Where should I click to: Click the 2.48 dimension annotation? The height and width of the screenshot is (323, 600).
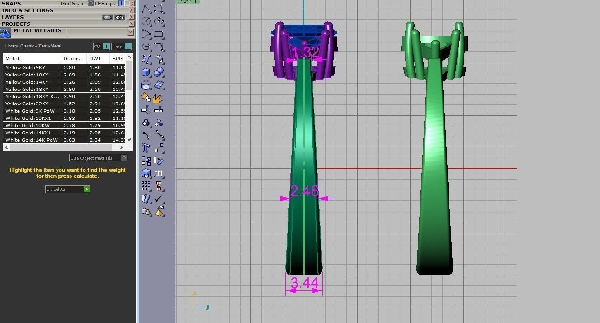click(304, 191)
